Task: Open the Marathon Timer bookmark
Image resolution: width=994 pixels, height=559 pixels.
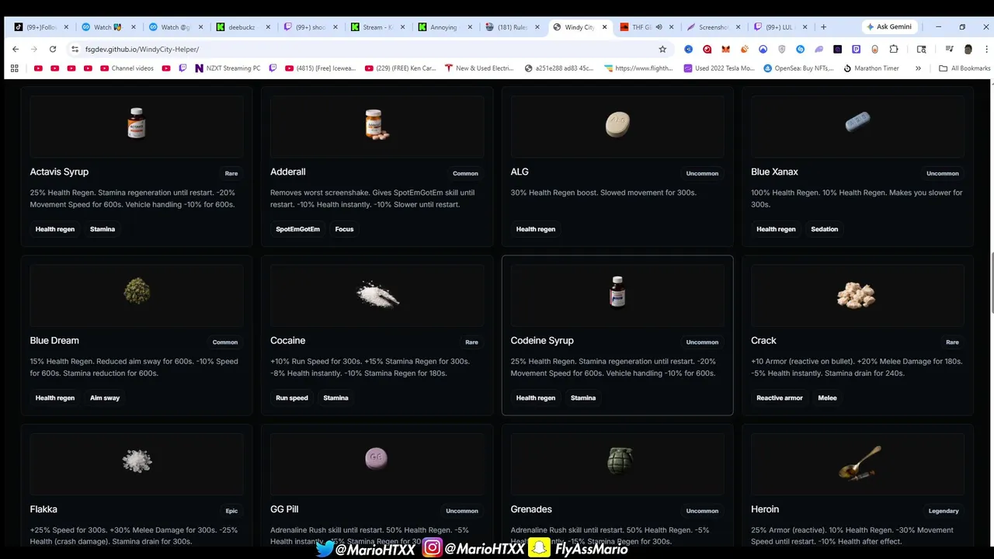Action: pos(871,68)
